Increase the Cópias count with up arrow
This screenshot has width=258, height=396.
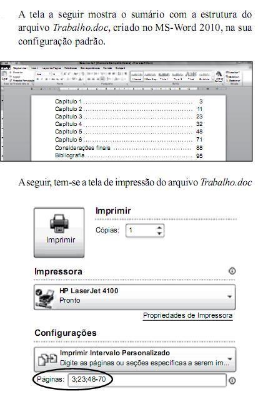click(159, 227)
